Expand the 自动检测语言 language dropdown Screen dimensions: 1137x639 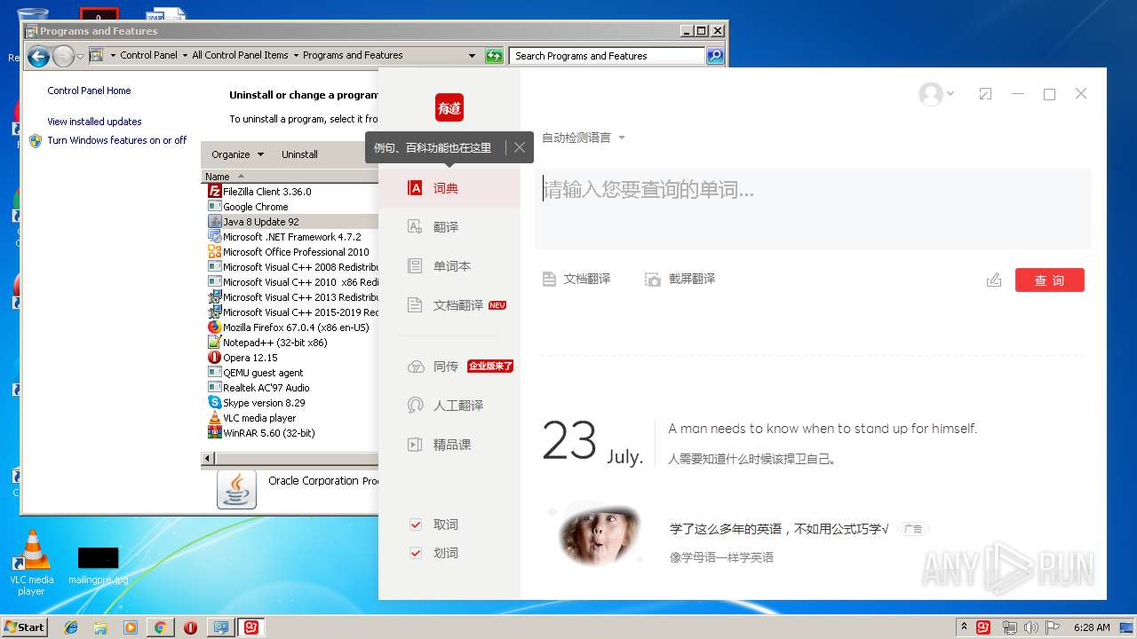click(584, 138)
